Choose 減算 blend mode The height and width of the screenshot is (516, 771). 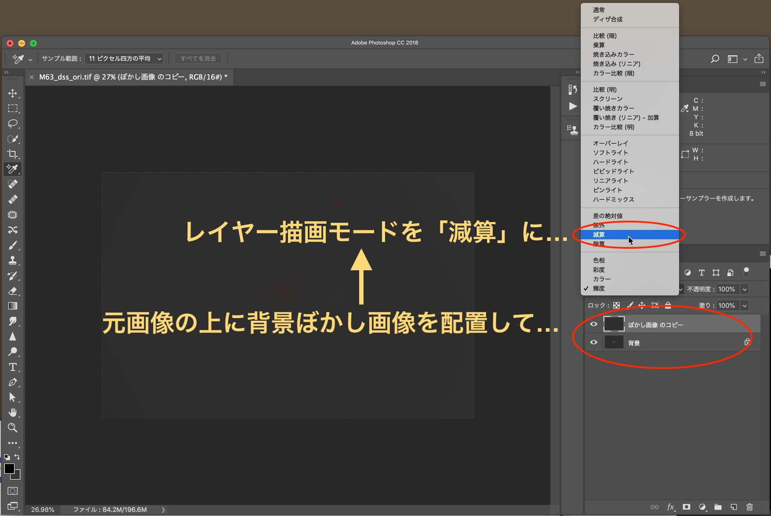click(x=630, y=235)
